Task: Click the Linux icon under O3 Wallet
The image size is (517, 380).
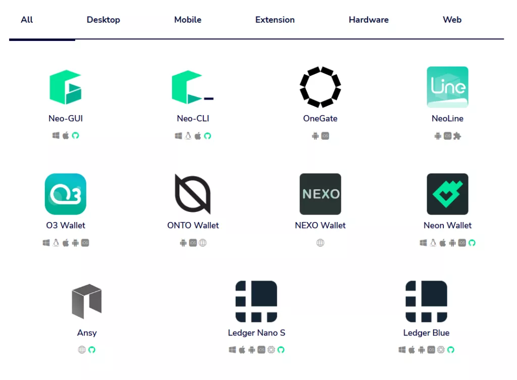Action: [x=56, y=243]
